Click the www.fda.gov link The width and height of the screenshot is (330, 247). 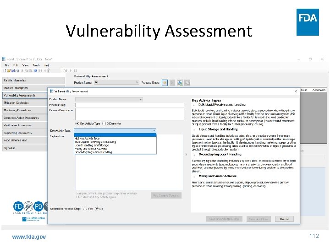click(29, 237)
